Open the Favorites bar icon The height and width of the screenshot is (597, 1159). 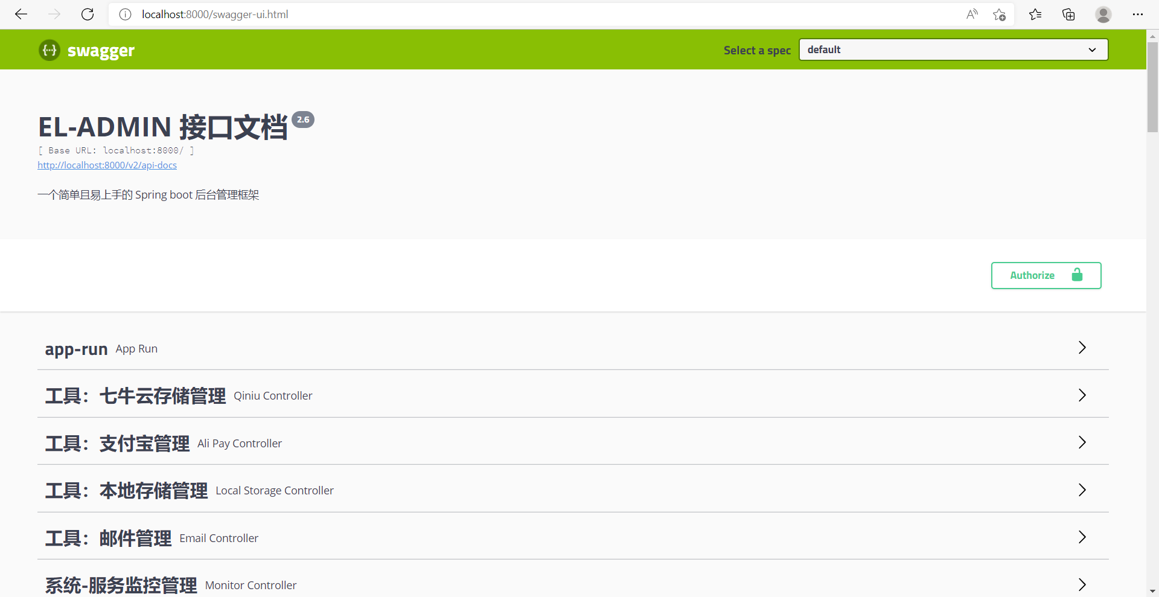pos(1035,14)
